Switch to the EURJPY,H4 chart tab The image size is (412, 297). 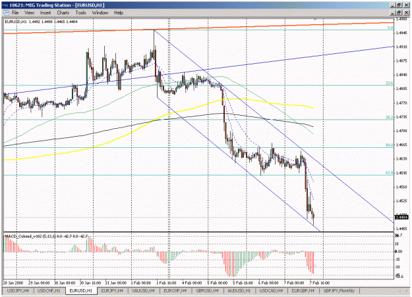click(x=112, y=290)
